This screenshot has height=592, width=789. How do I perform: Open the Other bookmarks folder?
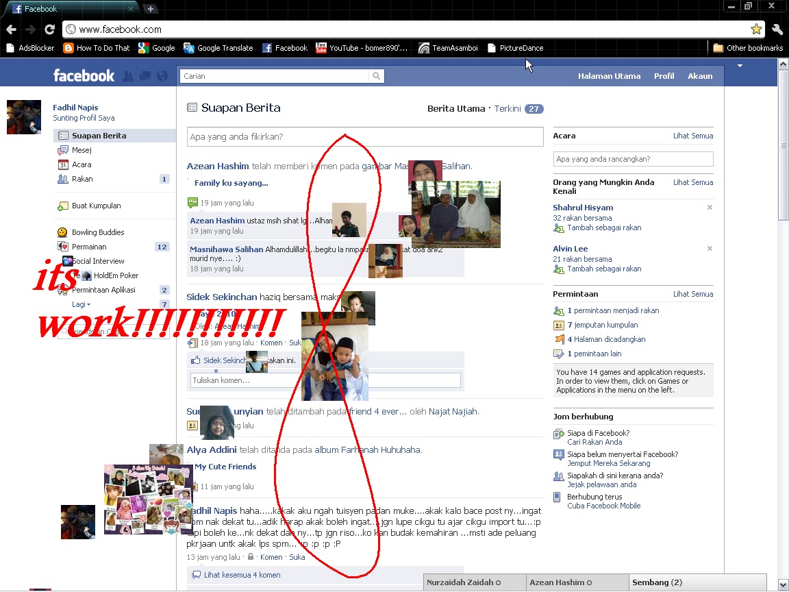click(748, 48)
